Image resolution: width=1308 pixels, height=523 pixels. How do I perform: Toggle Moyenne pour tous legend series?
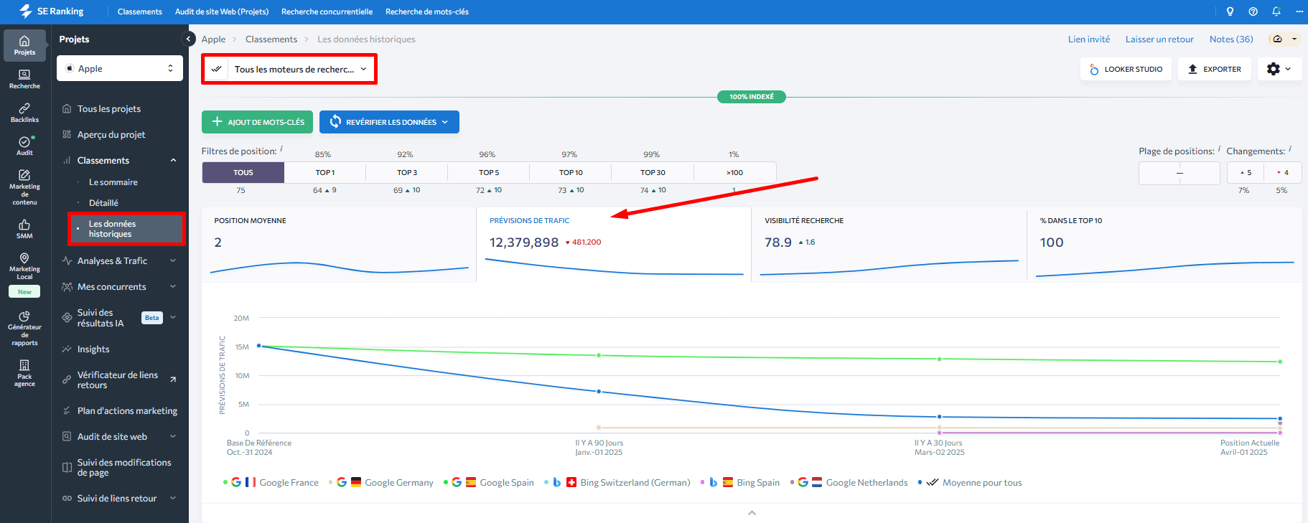[x=969, y=482]
